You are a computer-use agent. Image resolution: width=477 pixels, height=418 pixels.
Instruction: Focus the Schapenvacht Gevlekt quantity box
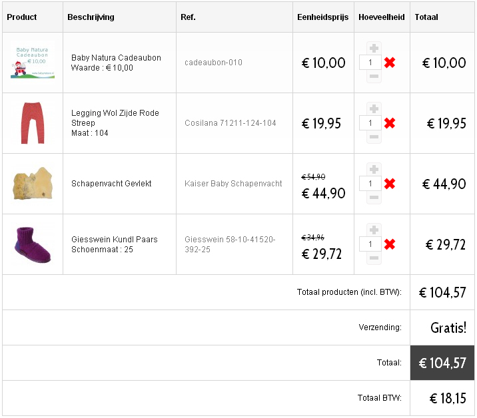tap(370, 184)
